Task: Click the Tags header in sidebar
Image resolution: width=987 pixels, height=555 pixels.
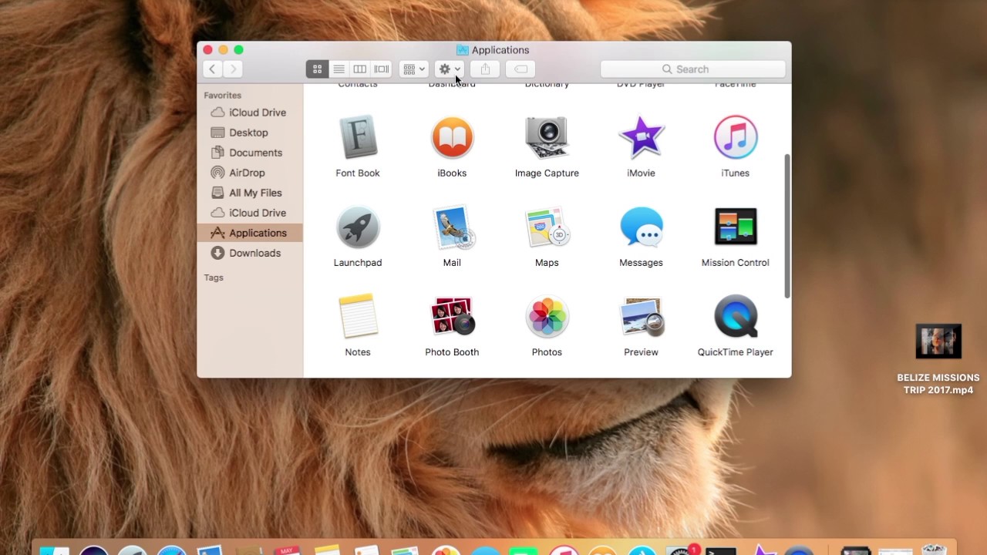Action: (x=214, y=277)
